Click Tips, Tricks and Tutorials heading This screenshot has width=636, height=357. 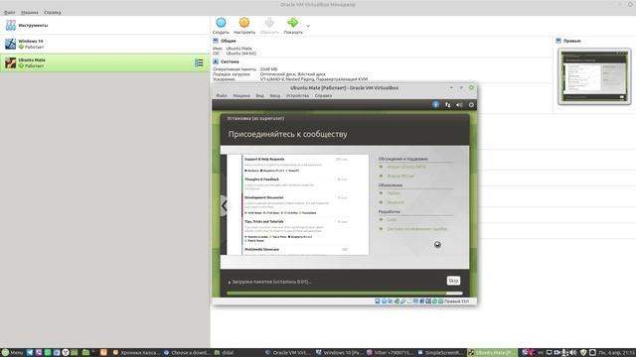click(x=264, y=222)
